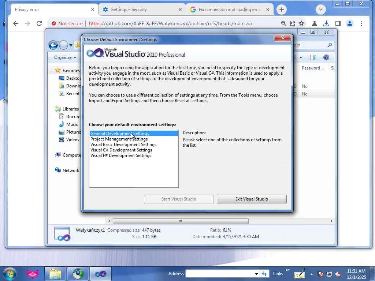Close the Privacy error tab
Screen dimensions: 375x281
tap(93, 10)
